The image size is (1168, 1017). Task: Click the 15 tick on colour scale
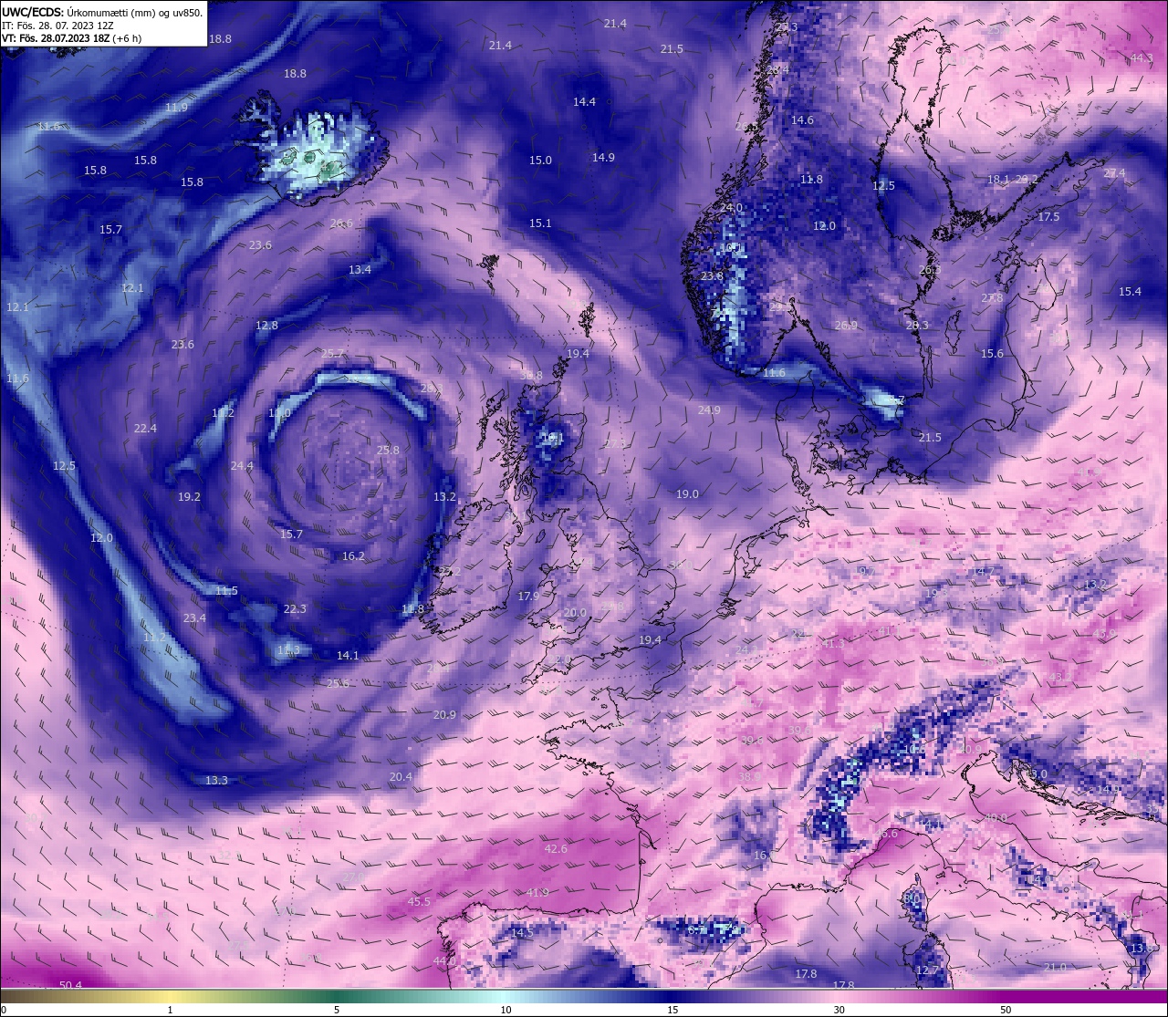[673, 1010]
